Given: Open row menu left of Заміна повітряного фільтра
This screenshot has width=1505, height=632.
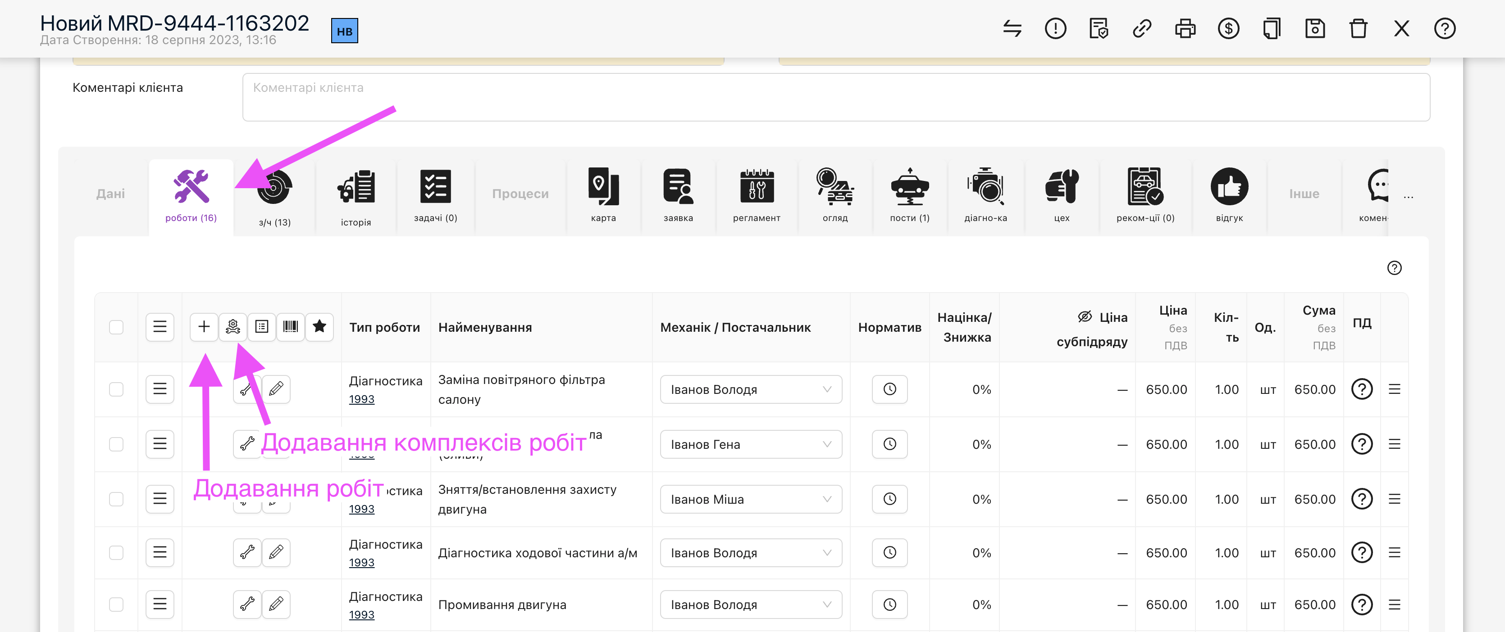Looking at the screenshot, I should click(x=160, y=388).
